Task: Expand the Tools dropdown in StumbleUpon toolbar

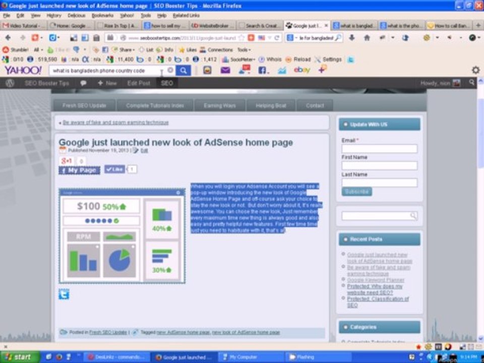Action: tap(244, 50)
